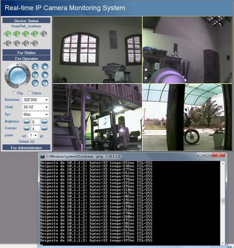Image resolution: width=234 pixels, height=248 pixels.
Task: Click the horizontal patrol arrows icon
Action: (x=35, y=75)
